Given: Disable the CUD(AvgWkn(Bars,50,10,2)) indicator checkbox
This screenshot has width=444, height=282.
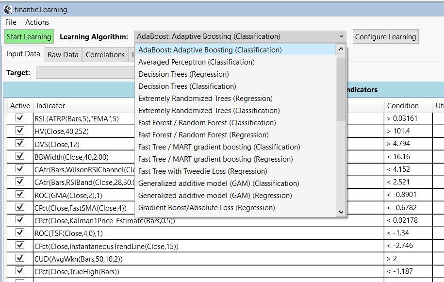Looking at the screenshot, I should (20, 258).
